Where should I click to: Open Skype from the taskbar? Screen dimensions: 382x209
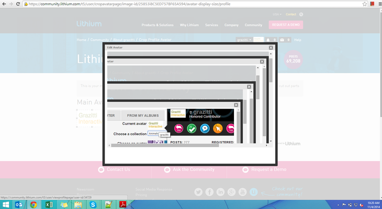(93, 205)
